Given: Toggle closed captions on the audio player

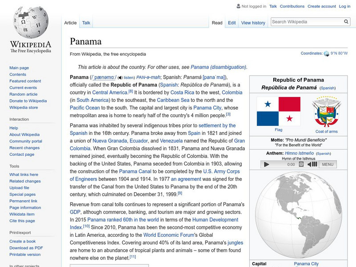Looking at the screenshot, I should (x=301, y=164).
